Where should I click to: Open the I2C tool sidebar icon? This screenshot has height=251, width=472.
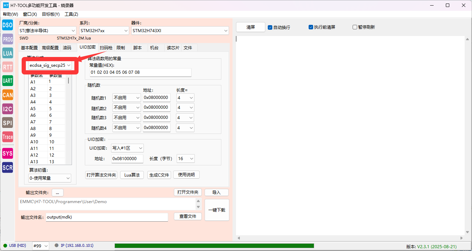pyautogui.click(x=7, y=109)
